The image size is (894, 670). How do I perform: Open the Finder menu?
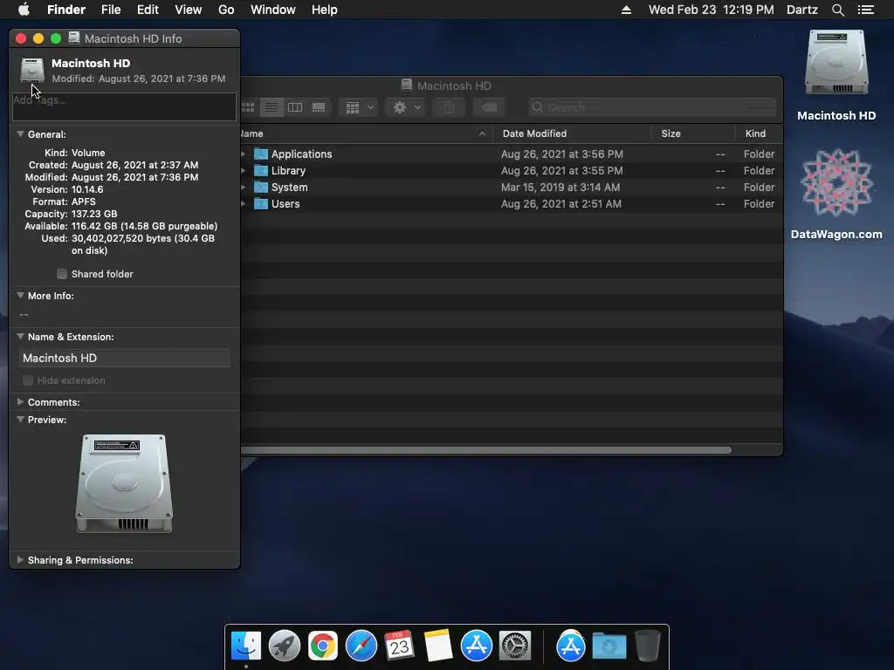[66, 10]
